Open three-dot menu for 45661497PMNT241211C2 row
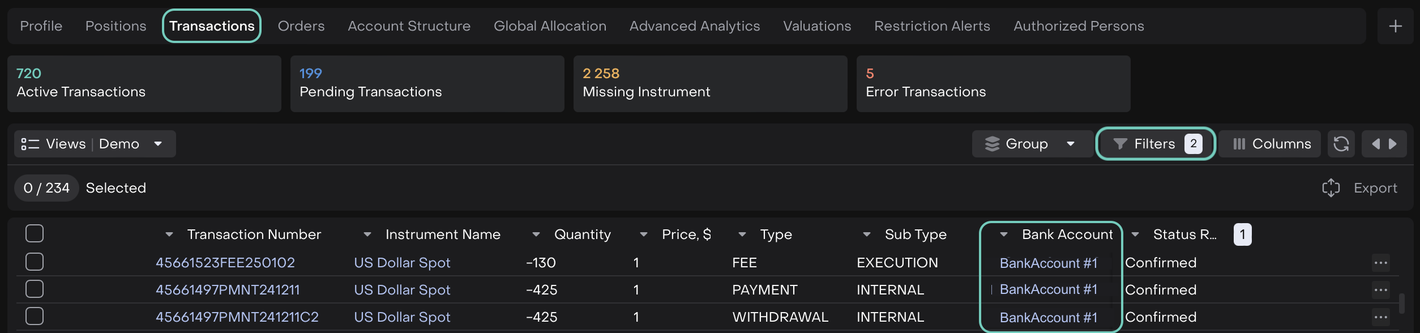 click(x=1380, y=317)
